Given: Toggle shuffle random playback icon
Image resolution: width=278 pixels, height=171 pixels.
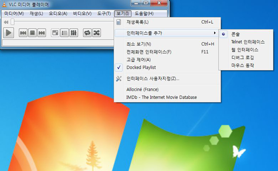Looking at the screenshot, I should (x=96, y=33).
